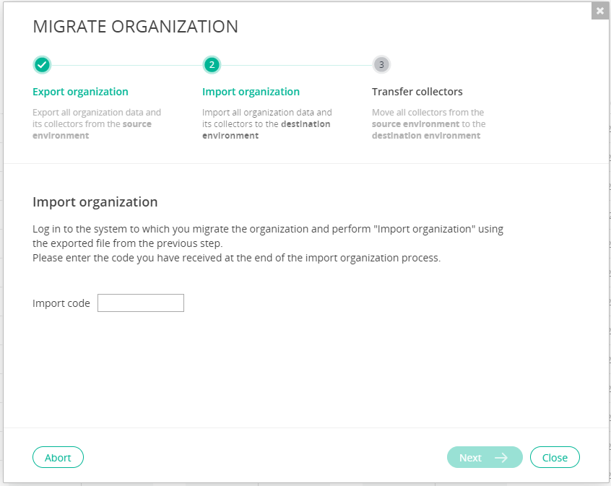
Task: Select the green Import organization step label
Action: pos(251,92)
